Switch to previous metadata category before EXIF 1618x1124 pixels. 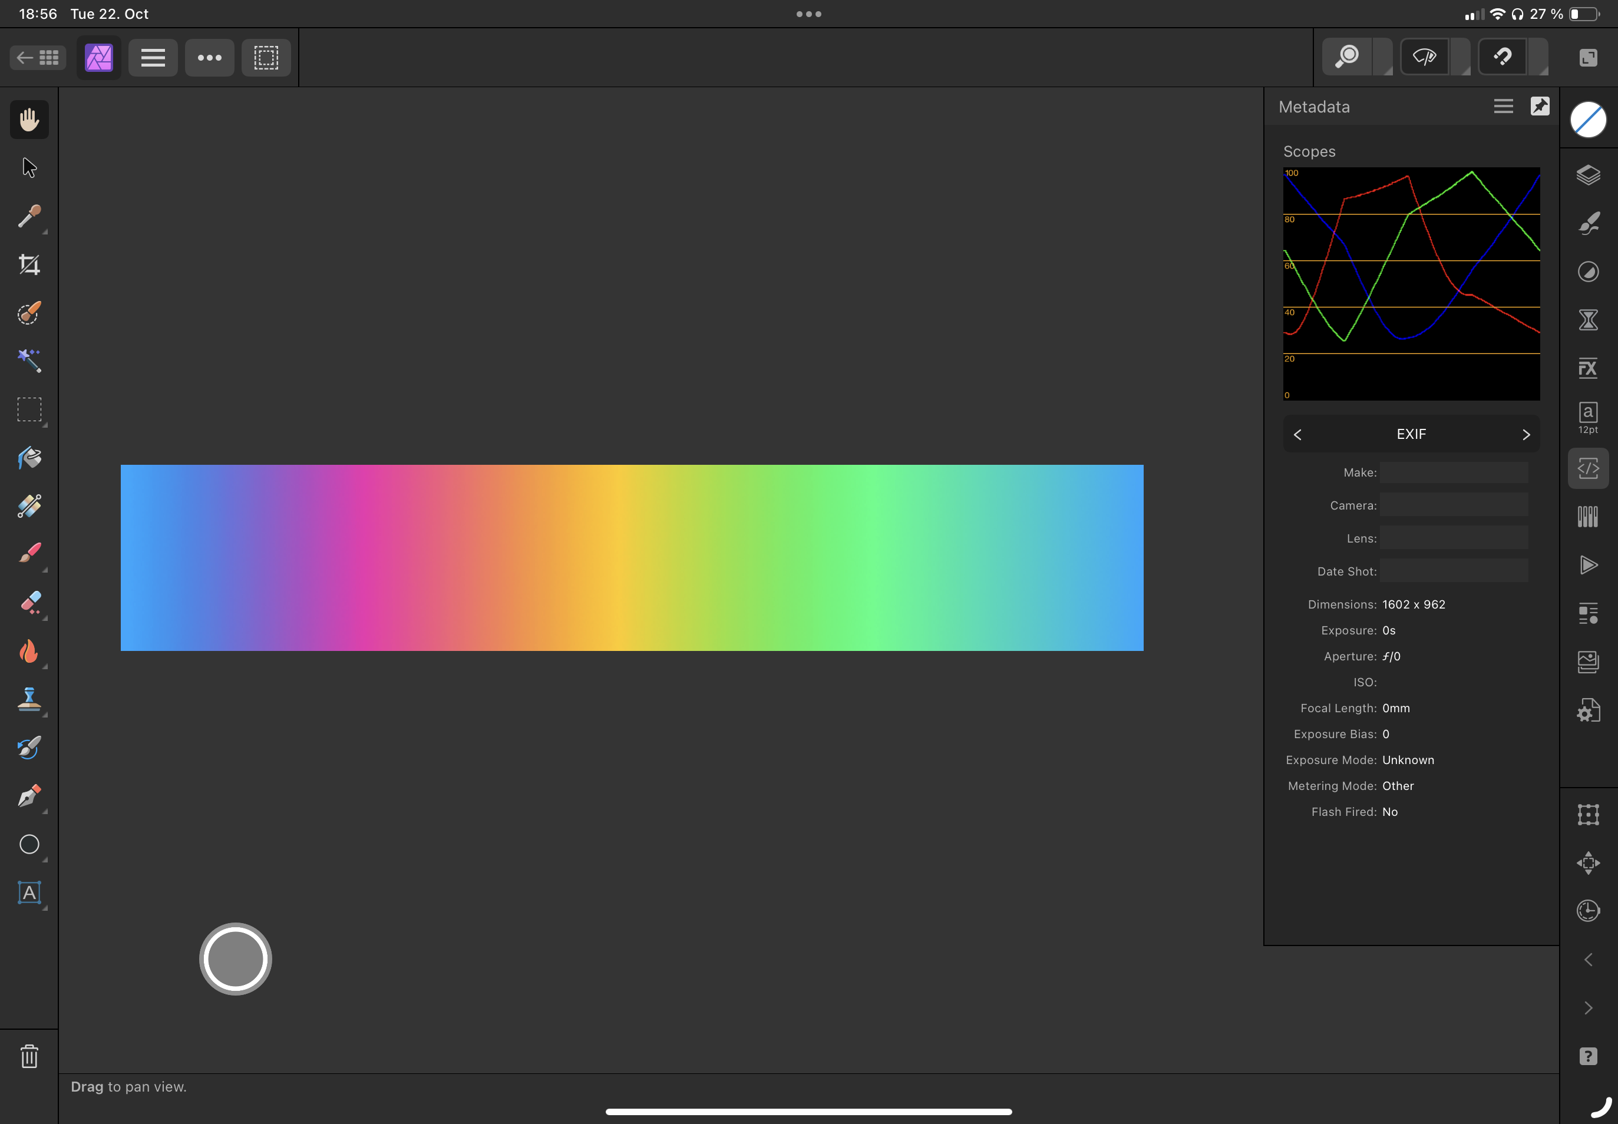coord(1297,435)
